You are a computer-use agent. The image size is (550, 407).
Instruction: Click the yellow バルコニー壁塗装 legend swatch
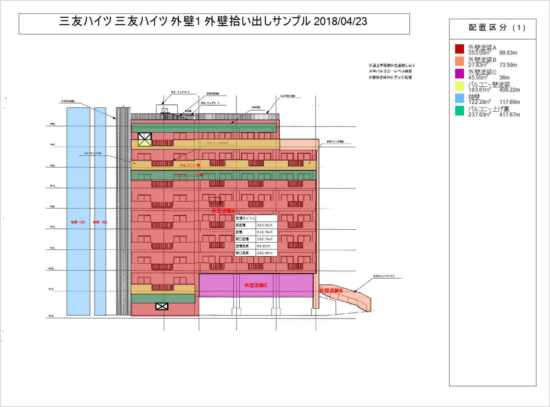459,86
